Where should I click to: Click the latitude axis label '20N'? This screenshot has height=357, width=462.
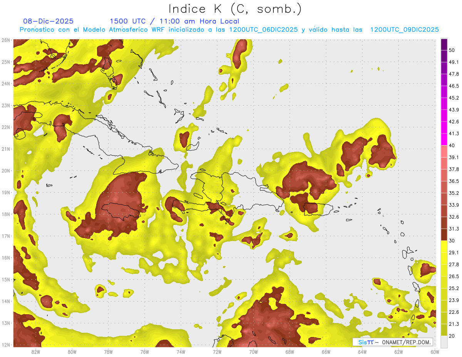tap(6, 171)
